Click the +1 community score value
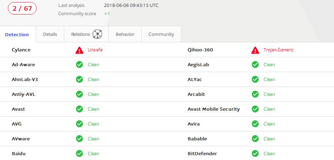334x160 pixels. [107, 14]
